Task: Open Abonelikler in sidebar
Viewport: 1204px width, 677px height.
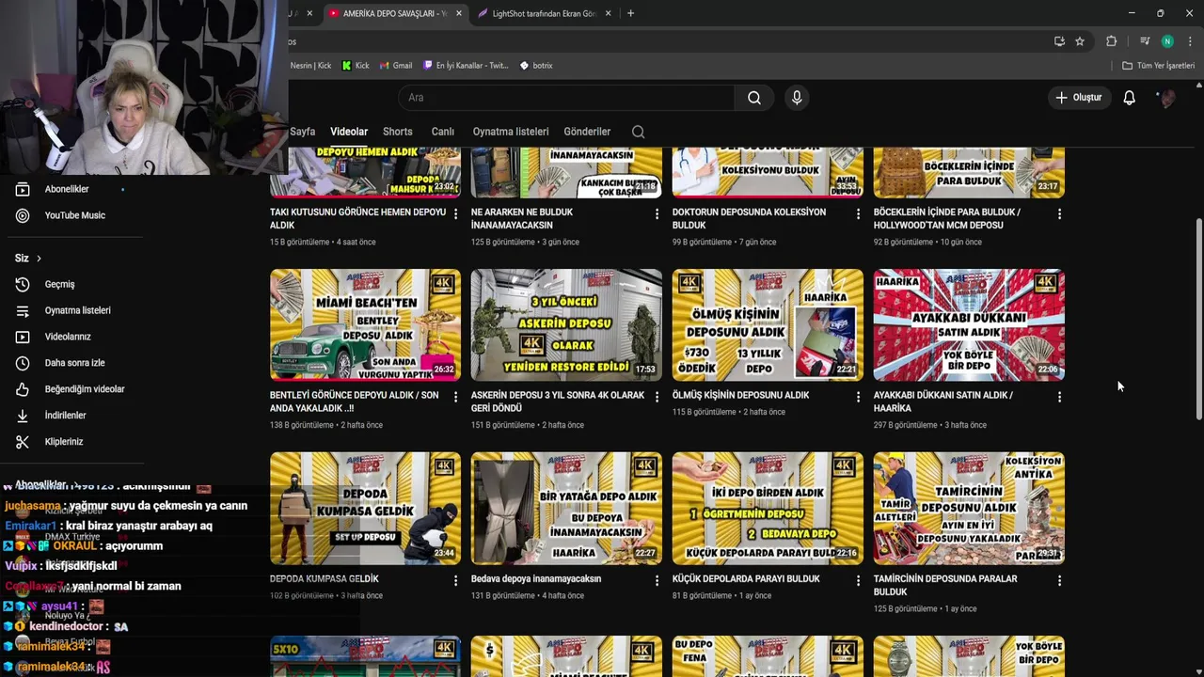Action: [x=66, y=189]
